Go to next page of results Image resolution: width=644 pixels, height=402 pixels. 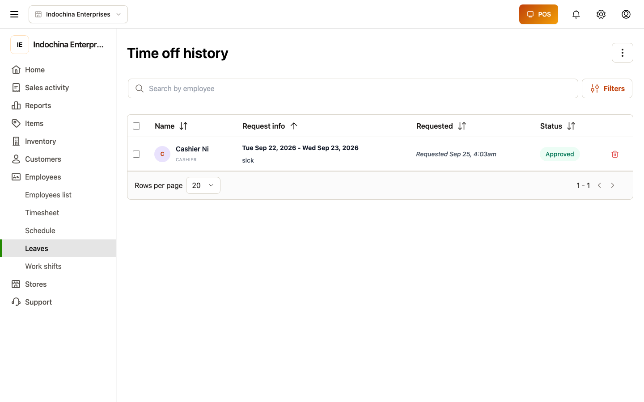613,185
